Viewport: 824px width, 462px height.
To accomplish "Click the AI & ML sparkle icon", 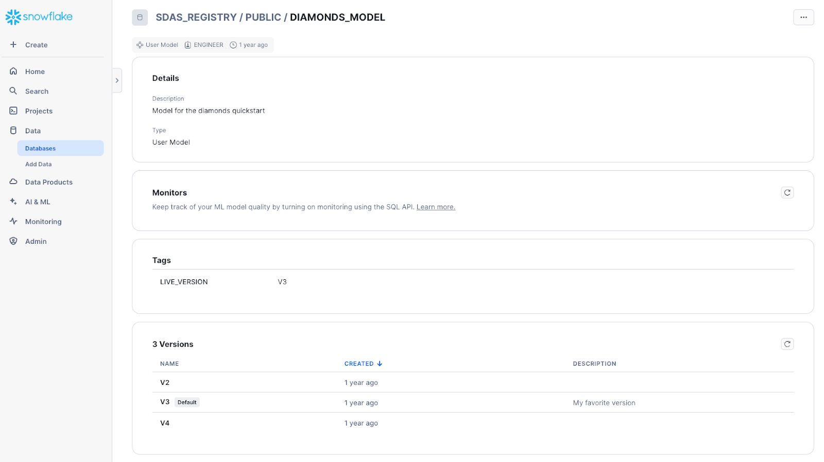I will (13, 202).
